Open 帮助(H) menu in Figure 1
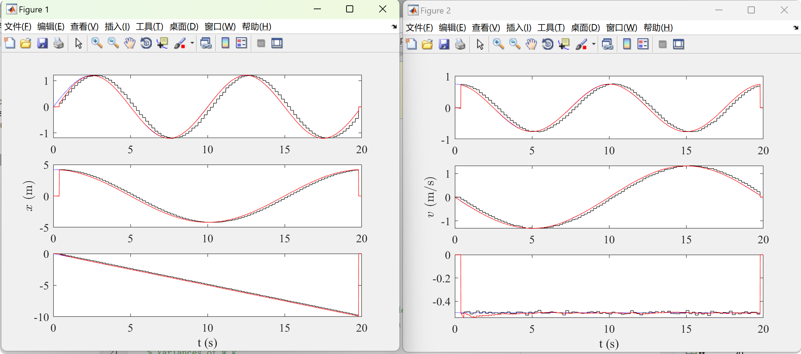The image size is (801, 354). pyautogui.click(x=257, y=27)
